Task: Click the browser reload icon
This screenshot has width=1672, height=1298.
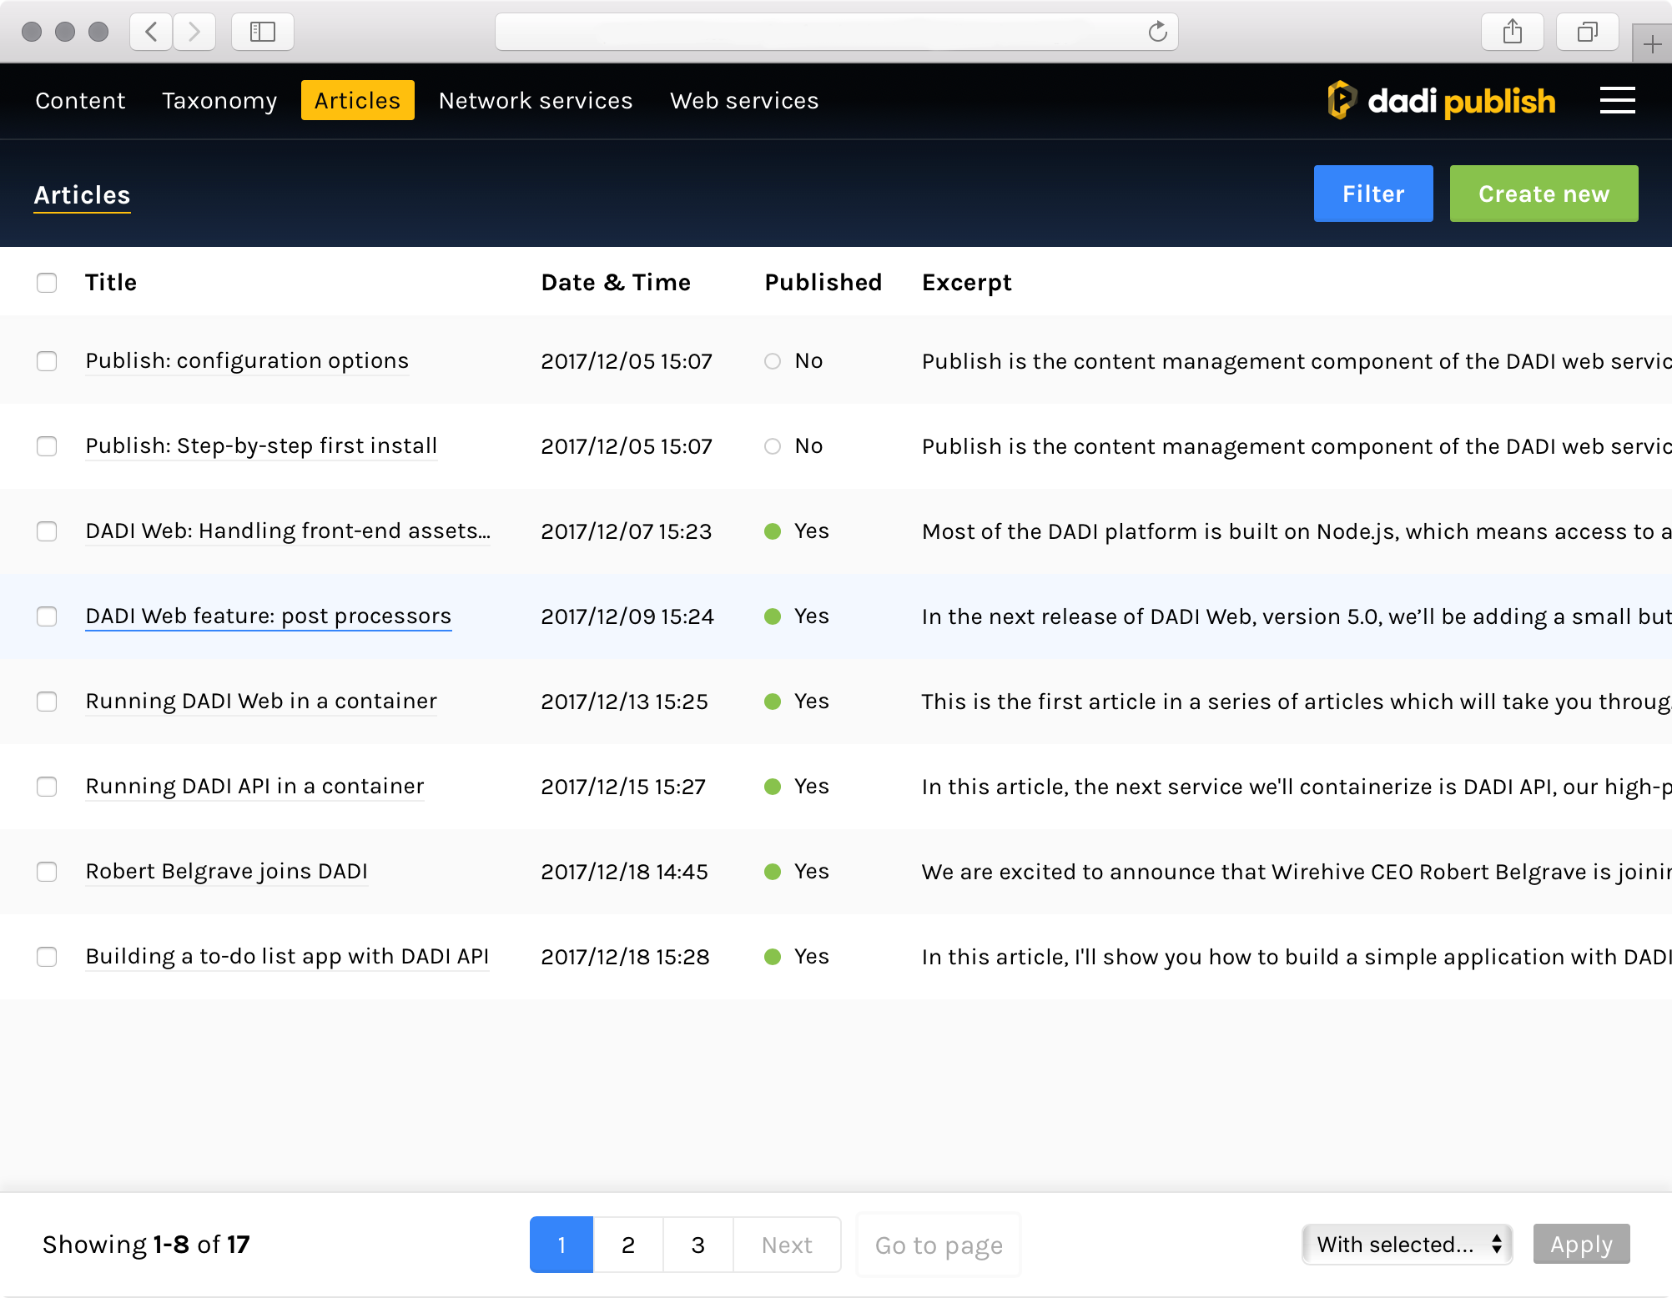Action: click(1157, 32)
